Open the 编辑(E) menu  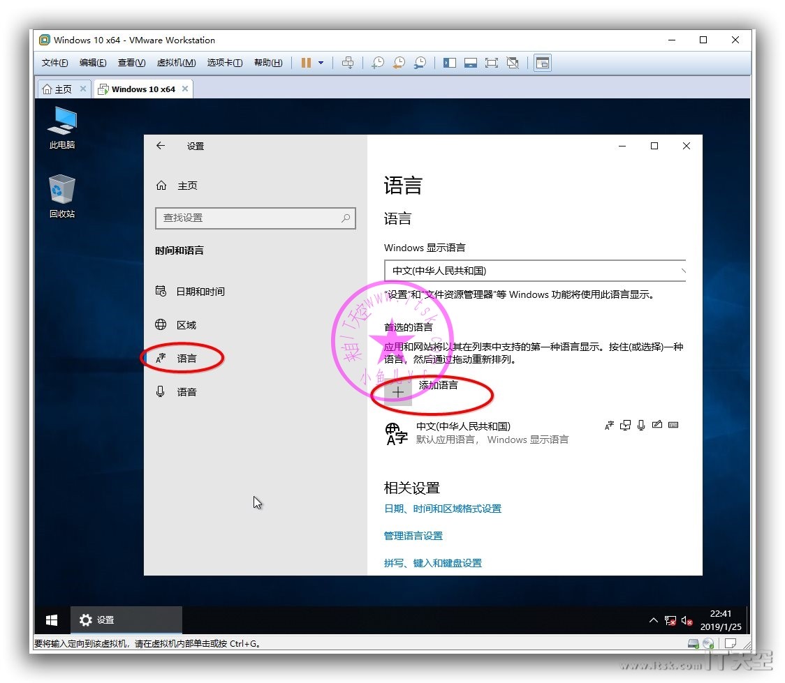93,63
